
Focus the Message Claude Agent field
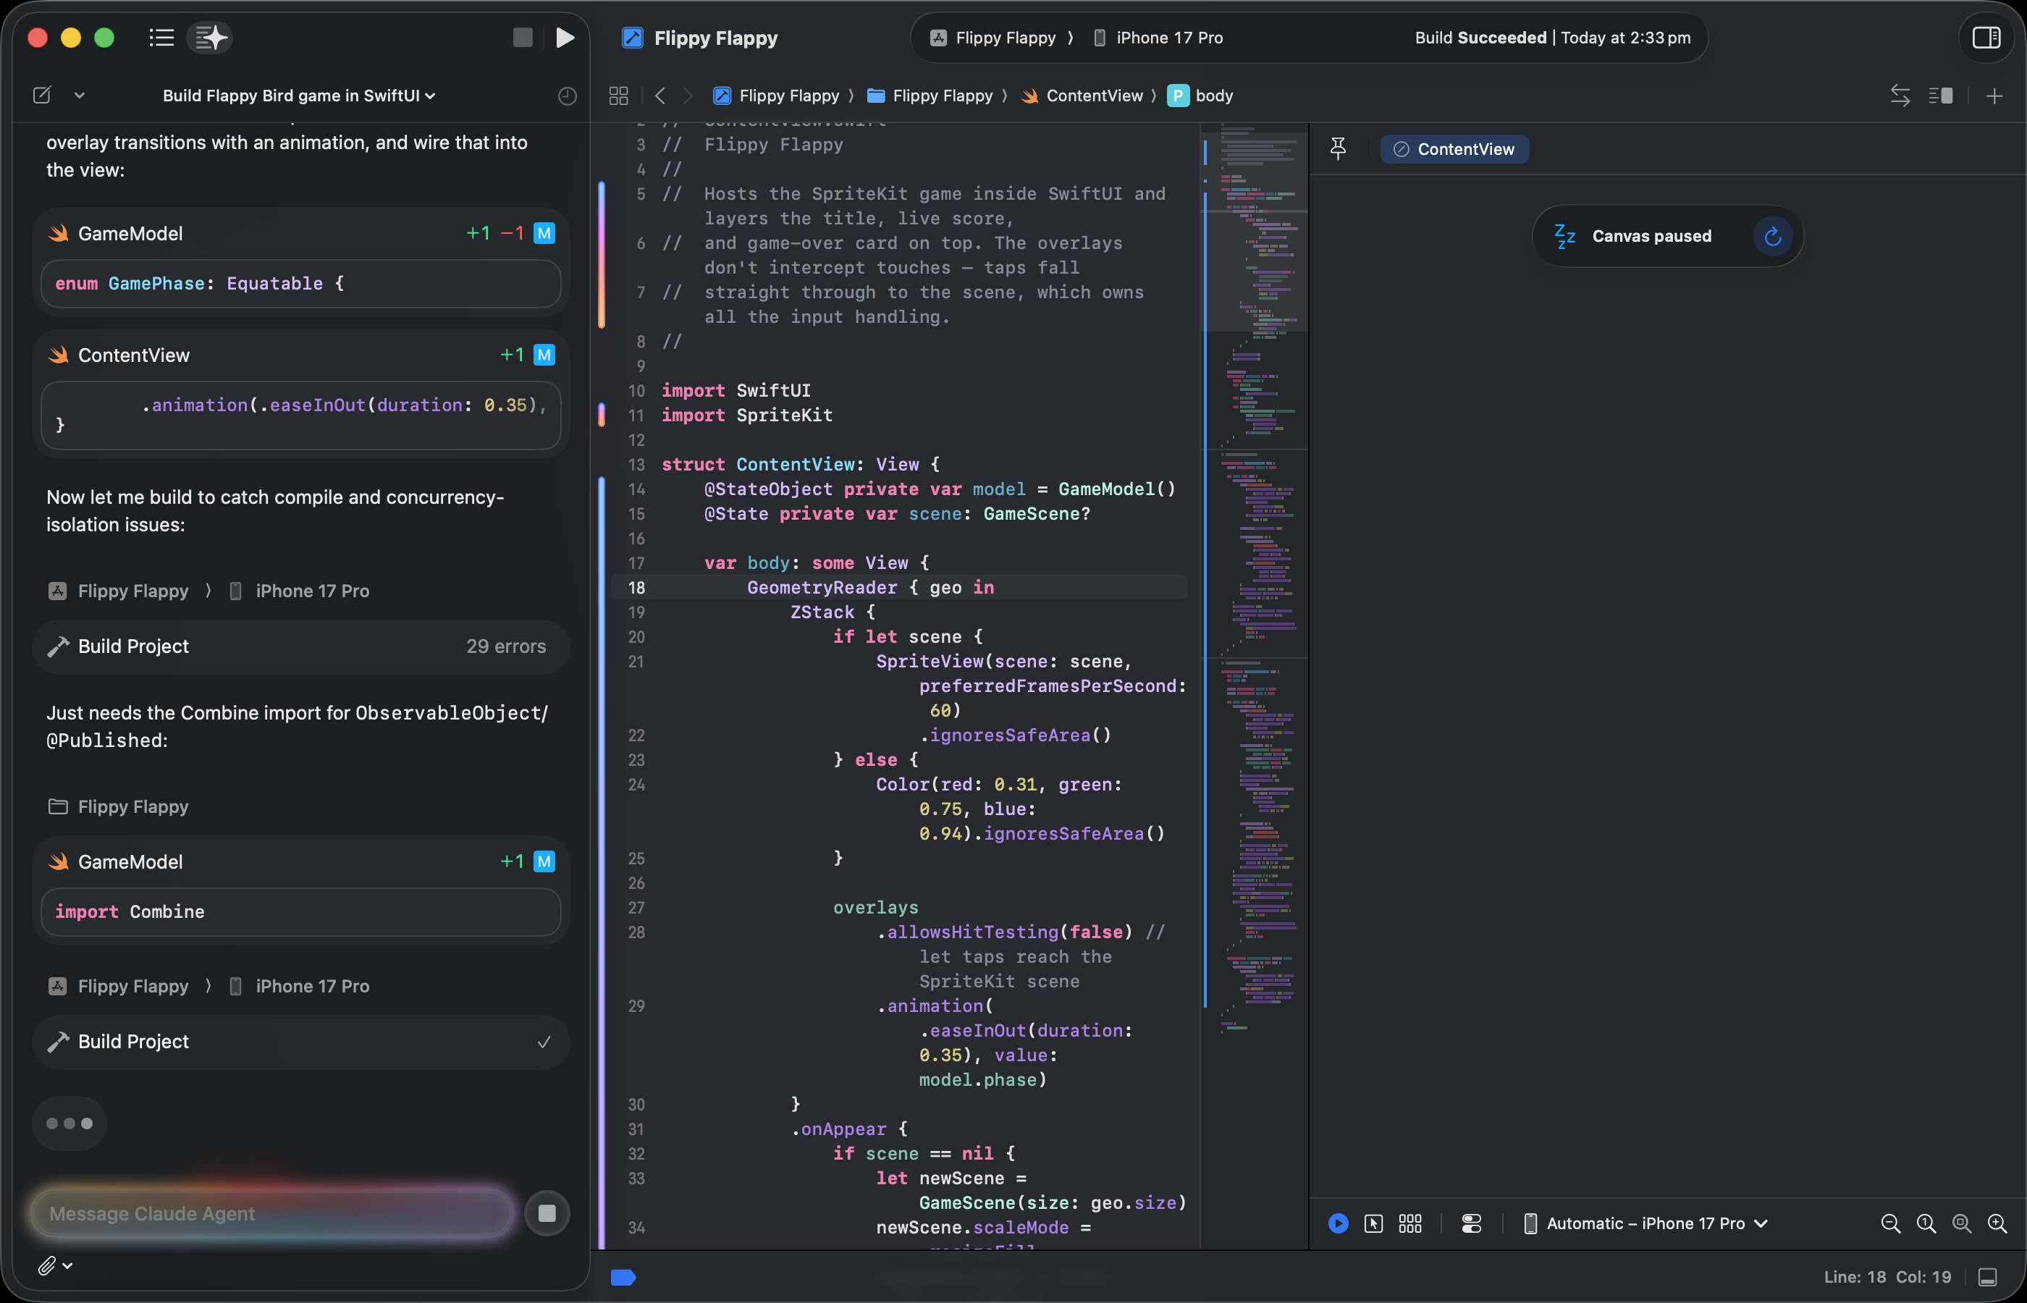tap(272, 1213)
